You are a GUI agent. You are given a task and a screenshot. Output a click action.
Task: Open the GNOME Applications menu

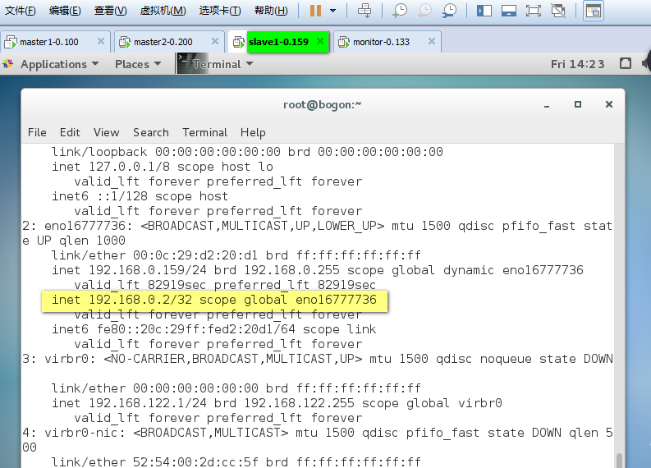60,64
